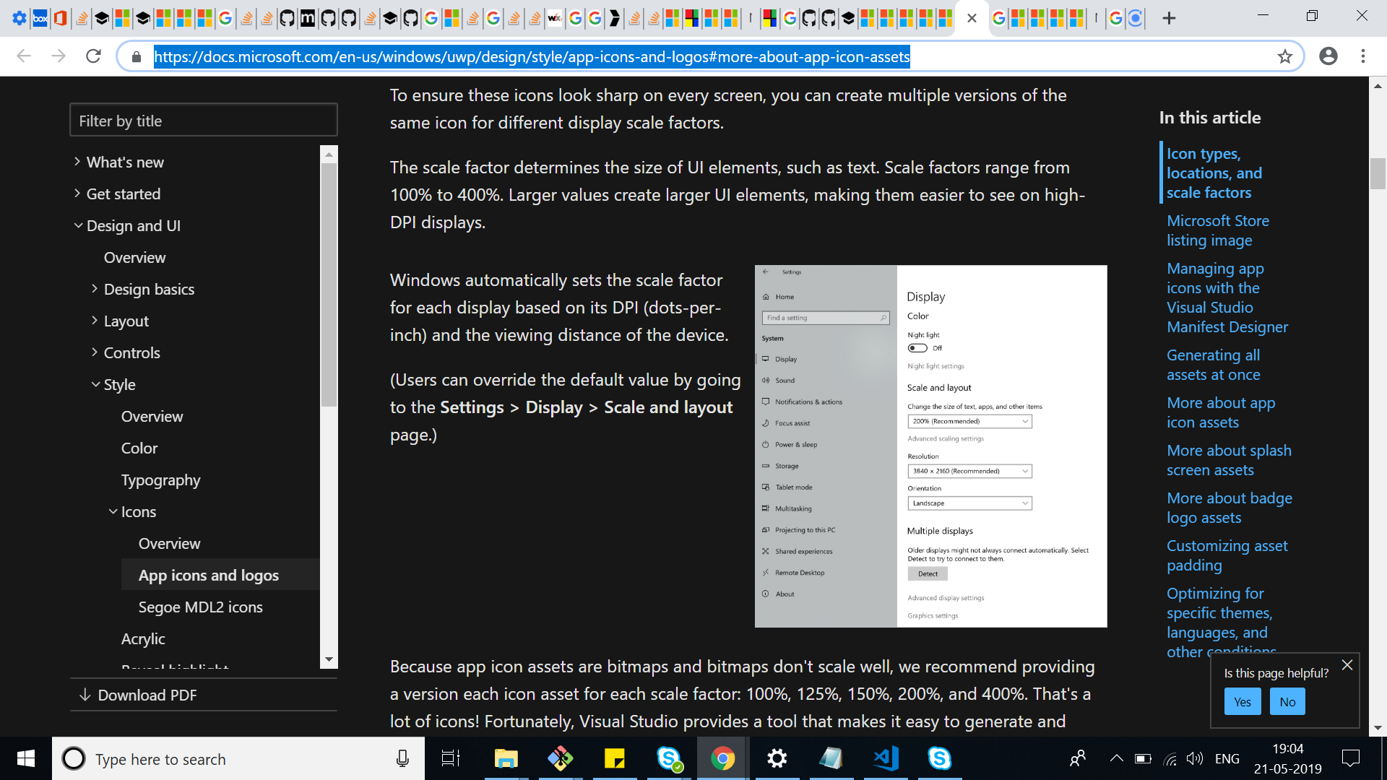This screenshot has height=780, width=1387.
Task: Click Yes on the feedback prompt
Action: click(x=1242, y=701)
